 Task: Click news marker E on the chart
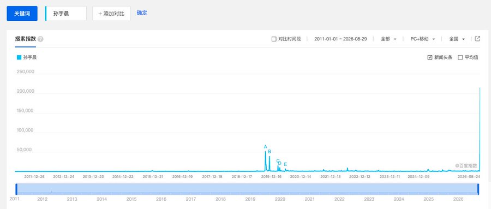tap(285, 164)
